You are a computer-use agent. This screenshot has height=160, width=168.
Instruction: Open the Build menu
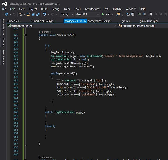(44, 9)
